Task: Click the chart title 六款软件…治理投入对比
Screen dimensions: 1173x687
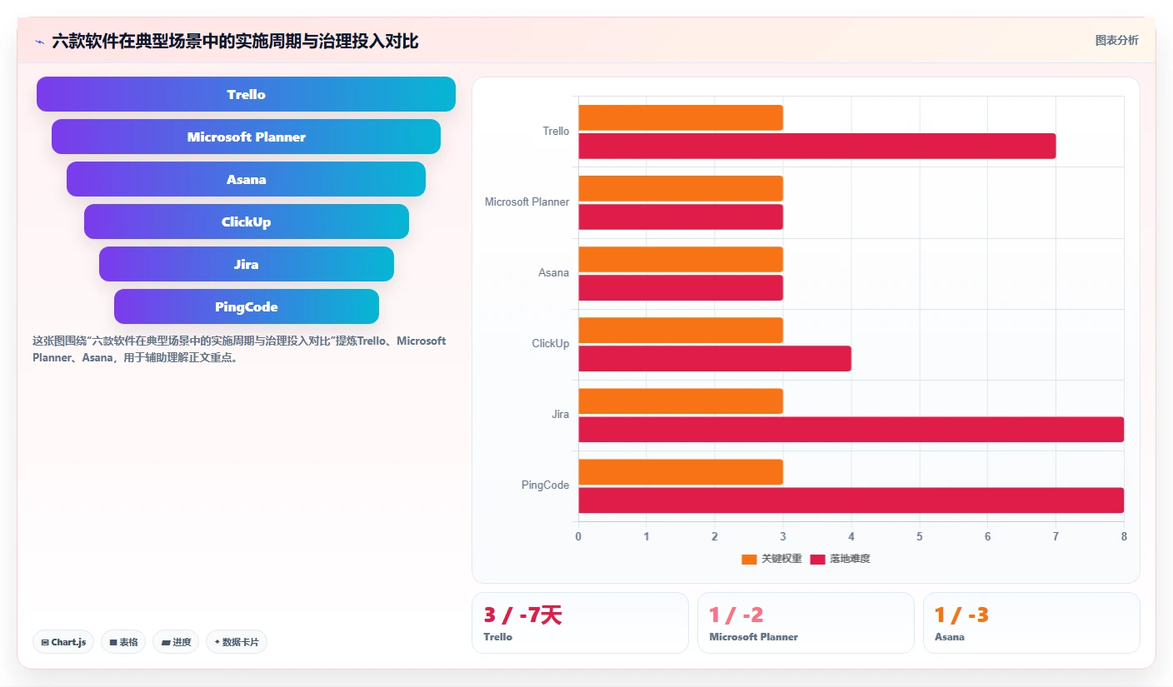Action: (235, 41)
